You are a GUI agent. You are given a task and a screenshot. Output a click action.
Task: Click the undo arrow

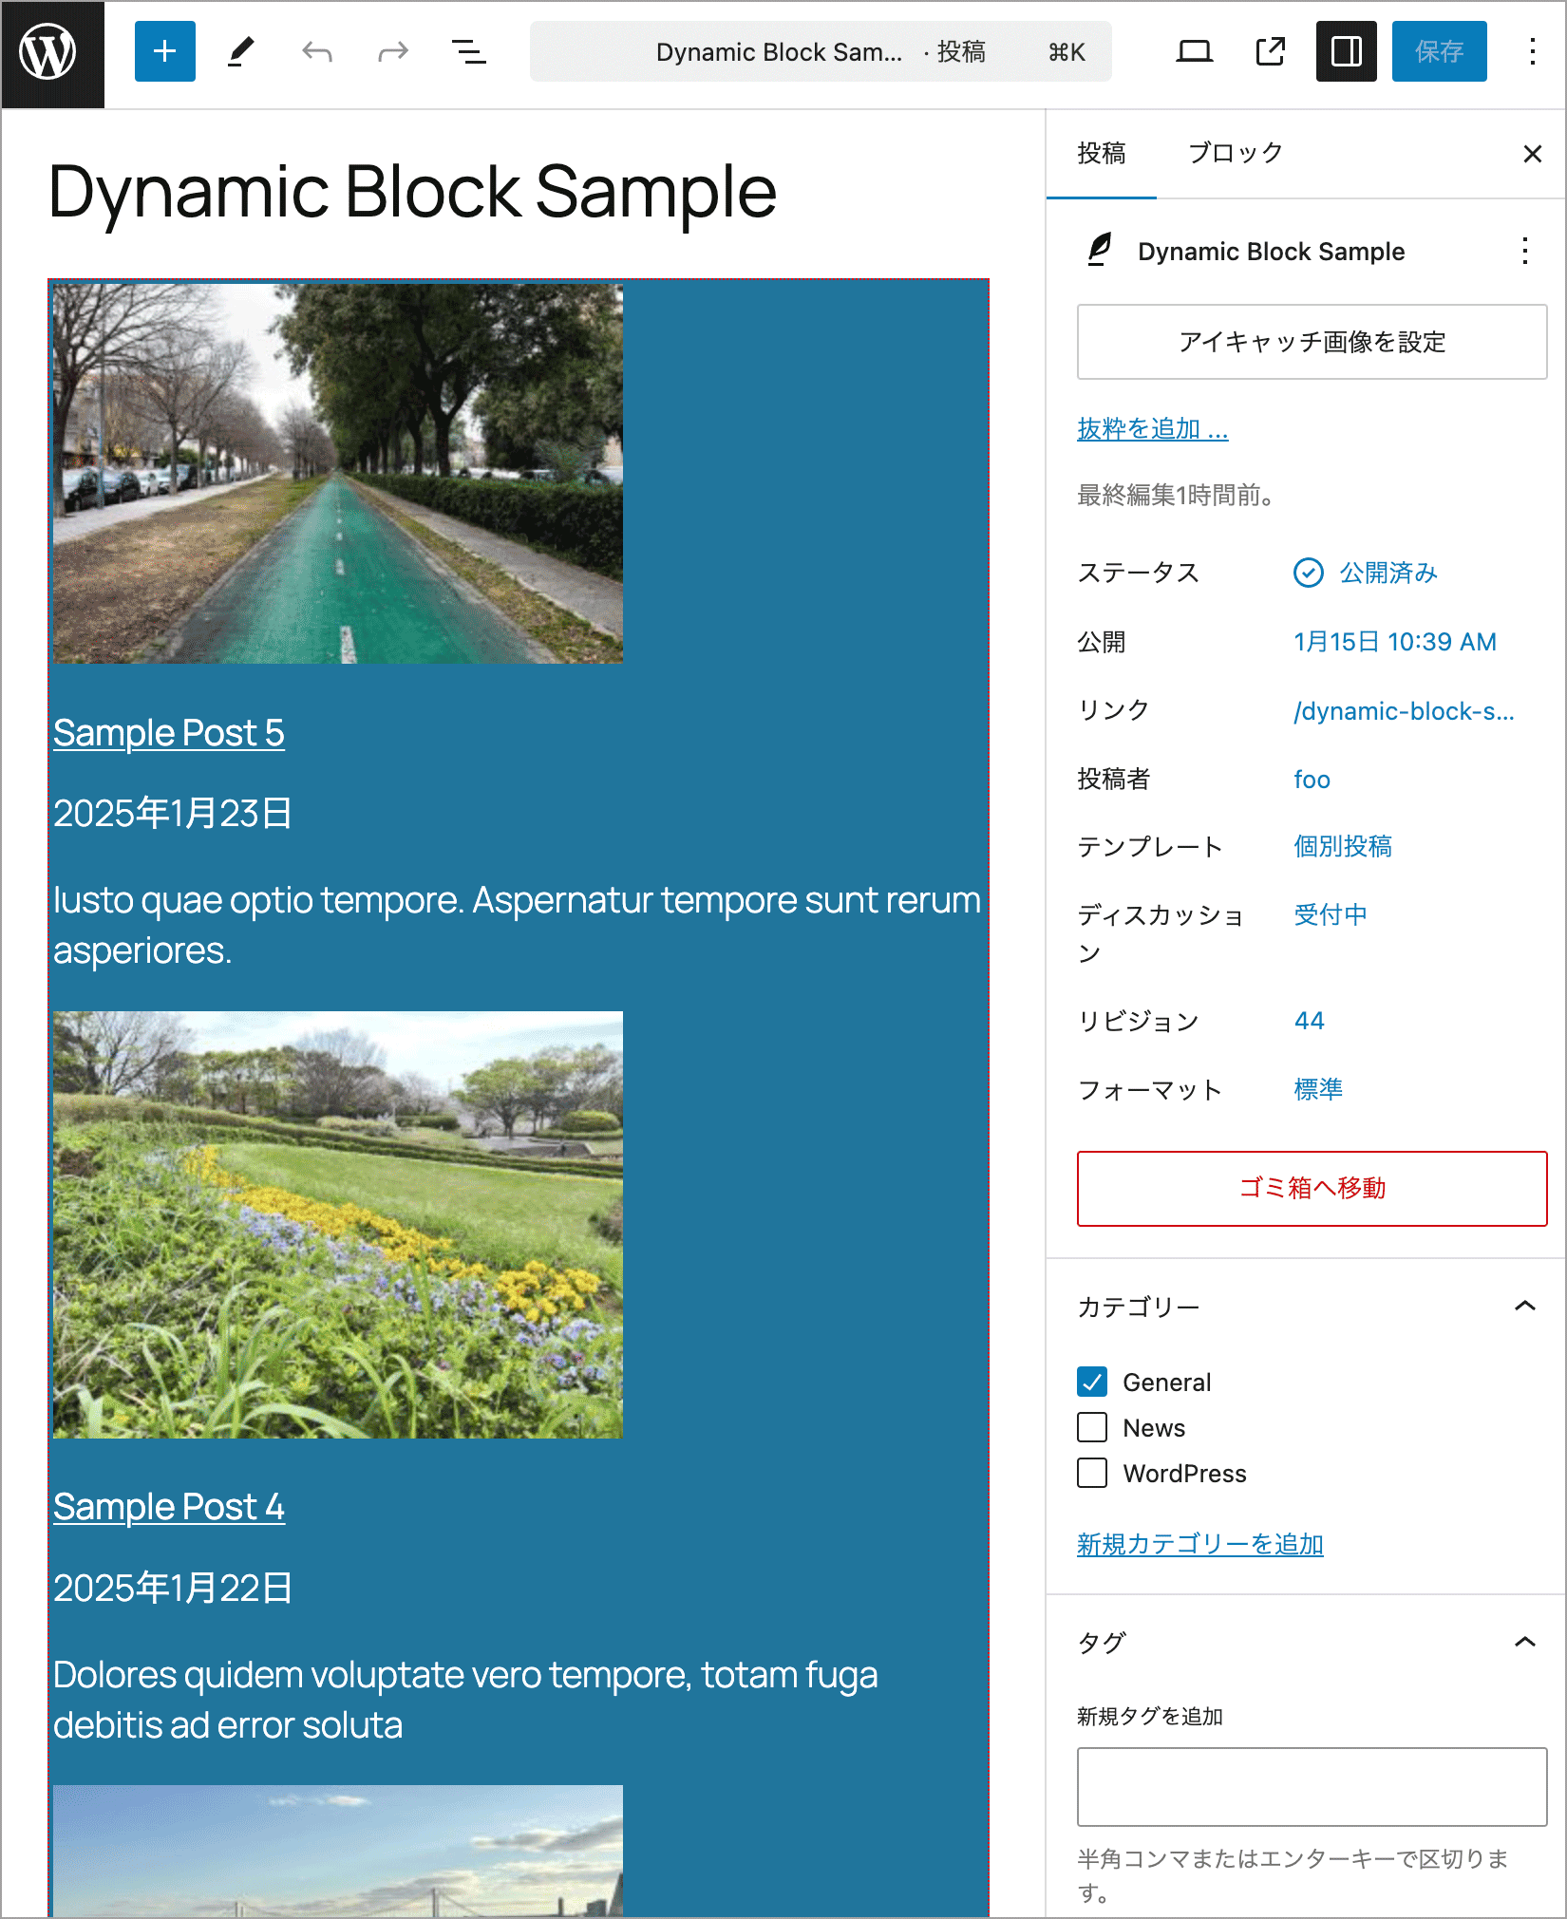pyautogui.click(x=317, y=51)
